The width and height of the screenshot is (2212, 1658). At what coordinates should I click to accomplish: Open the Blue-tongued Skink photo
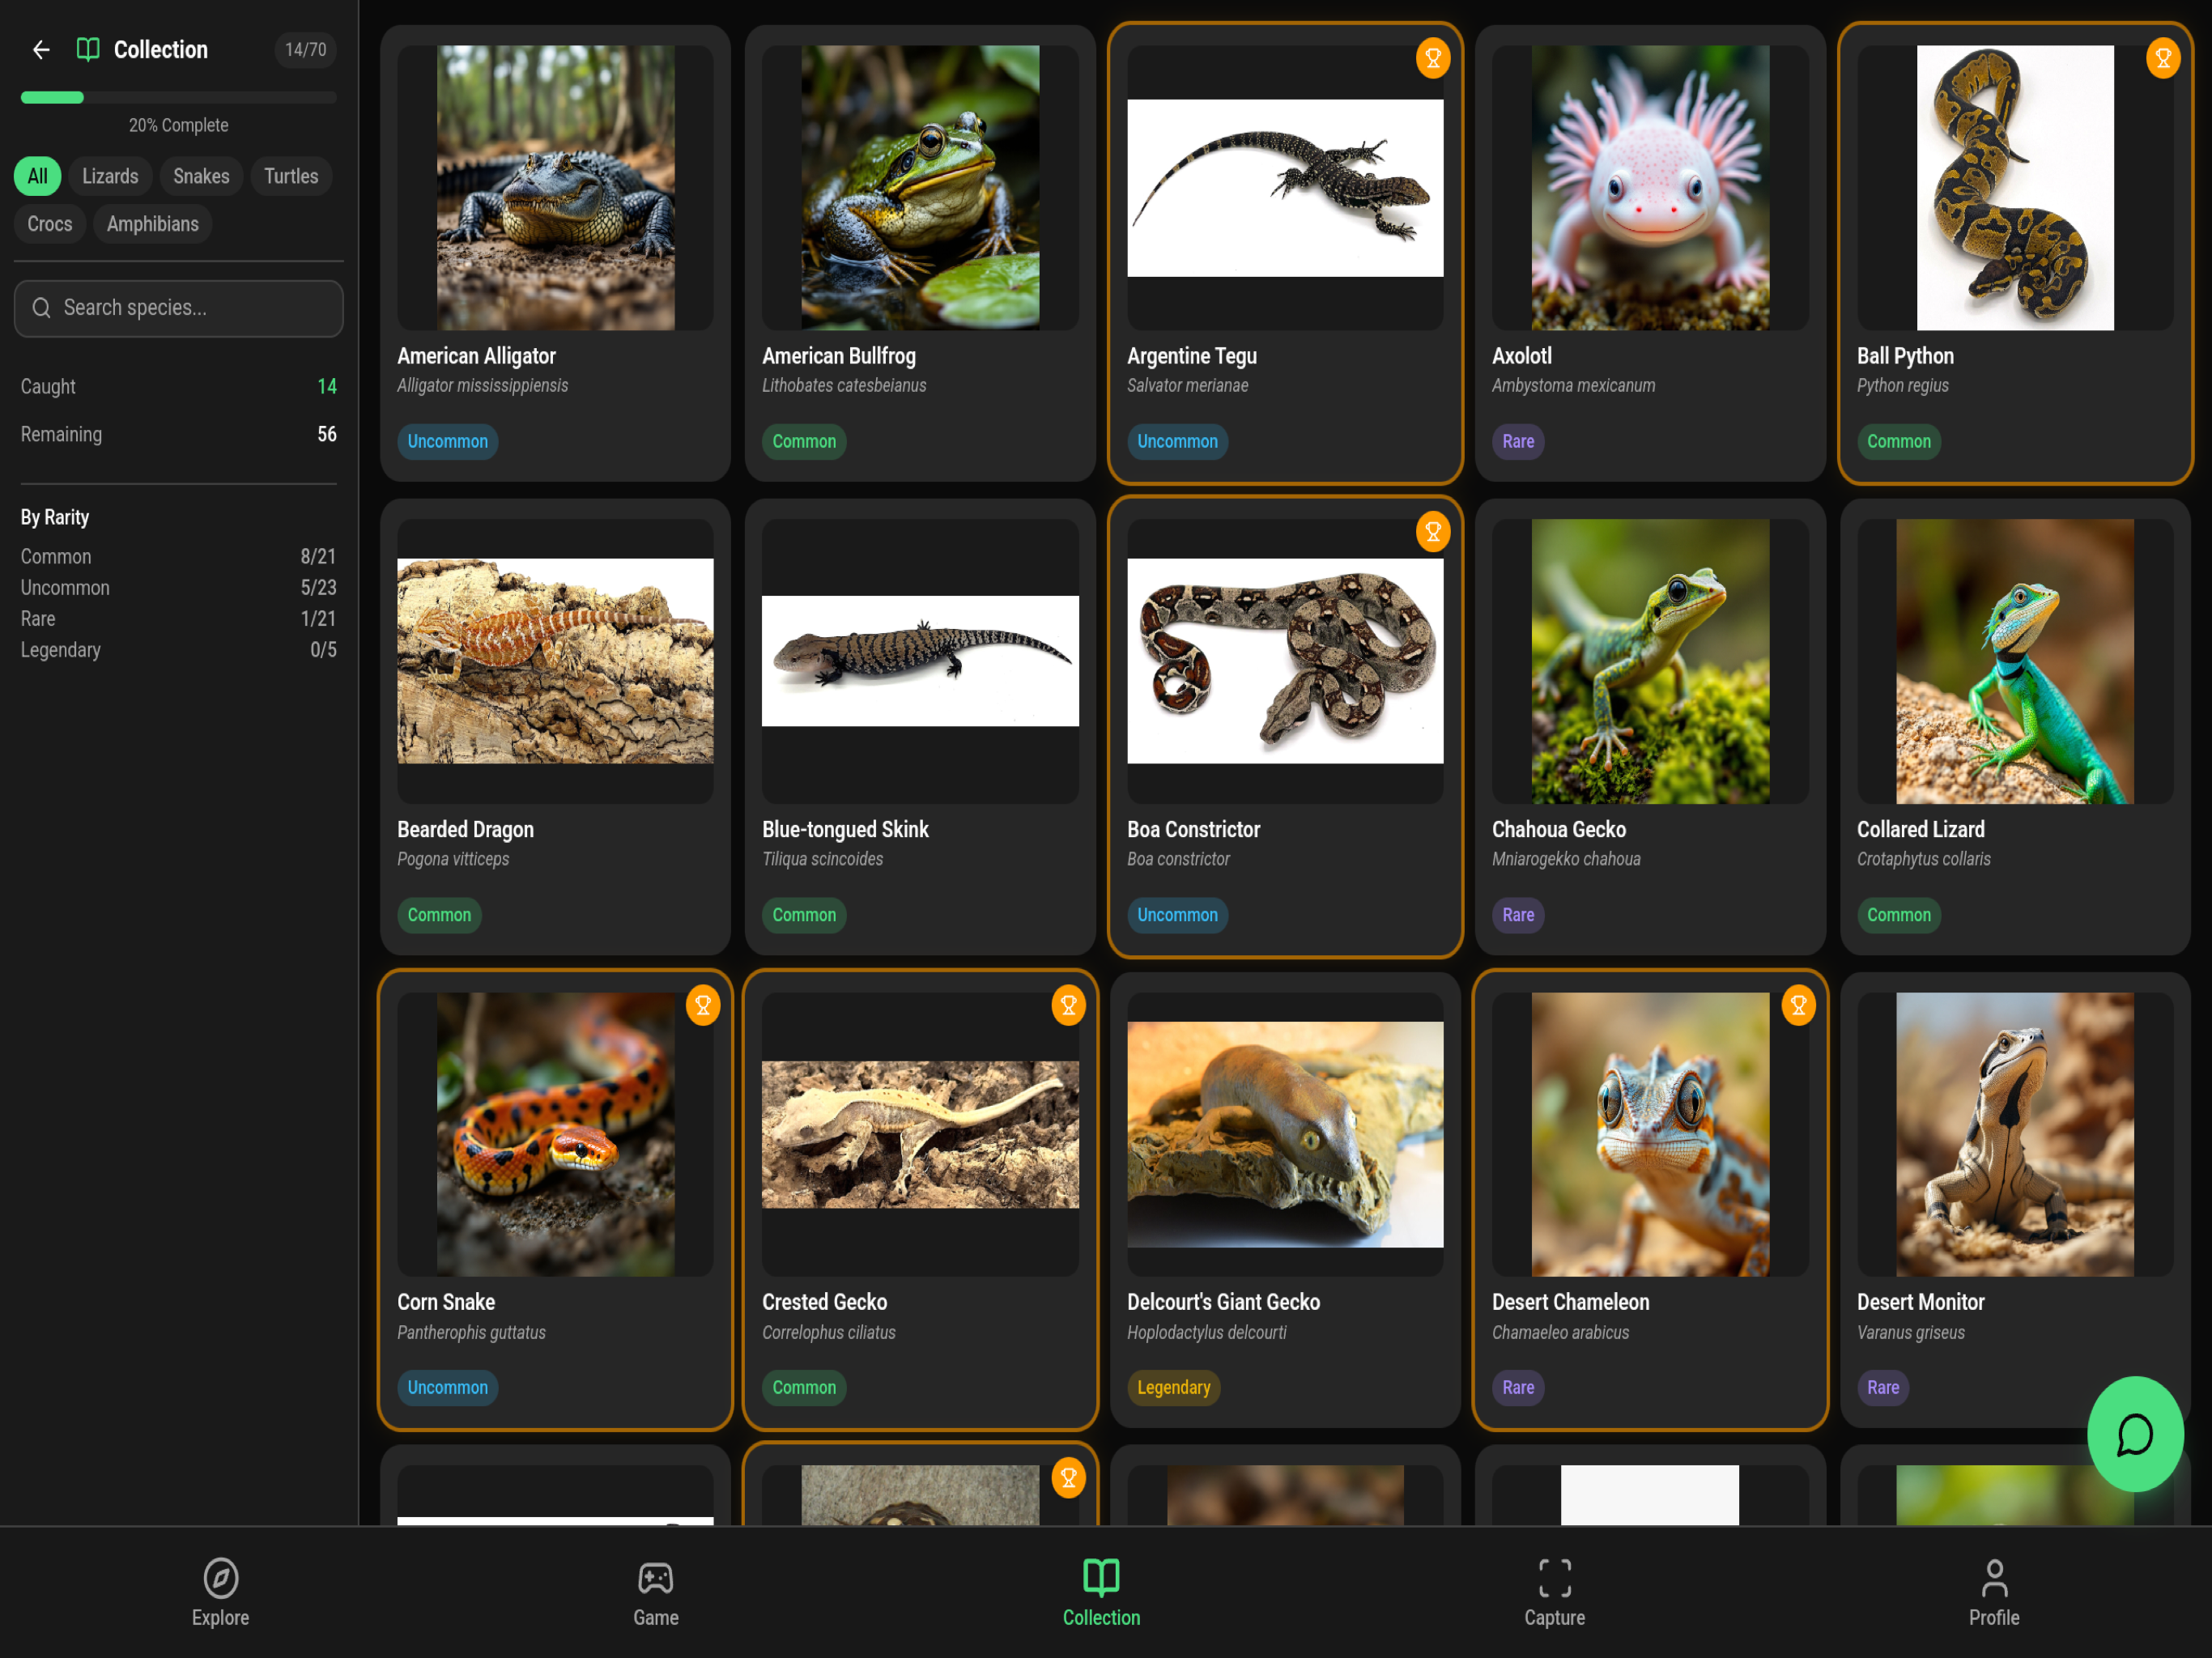pyautogui.click(x=920, y=661)
